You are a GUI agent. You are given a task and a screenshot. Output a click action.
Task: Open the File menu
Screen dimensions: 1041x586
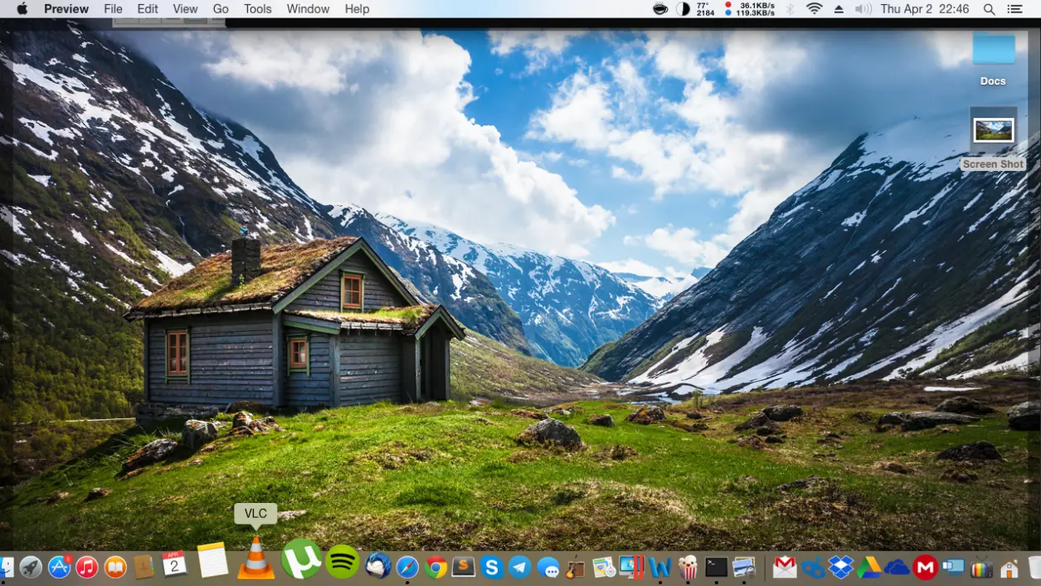coord(114,9)
